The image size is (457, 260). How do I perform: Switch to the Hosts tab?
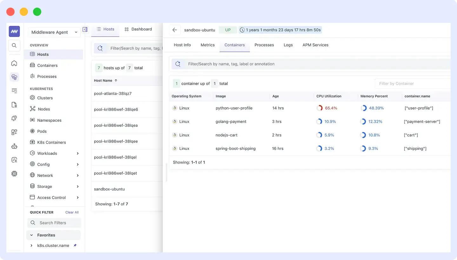105,29
